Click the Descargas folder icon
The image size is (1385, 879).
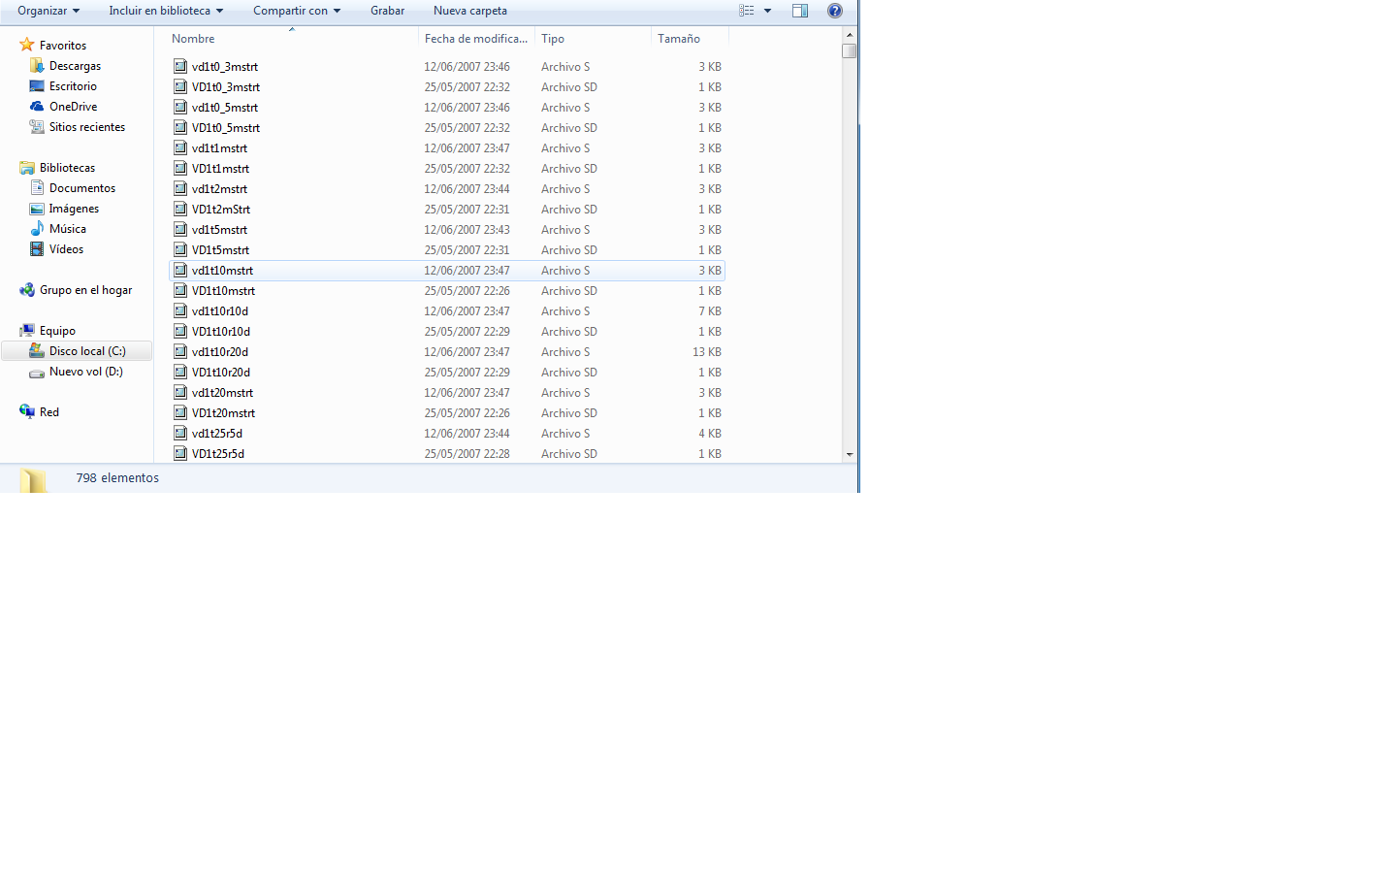click(37, 66)
